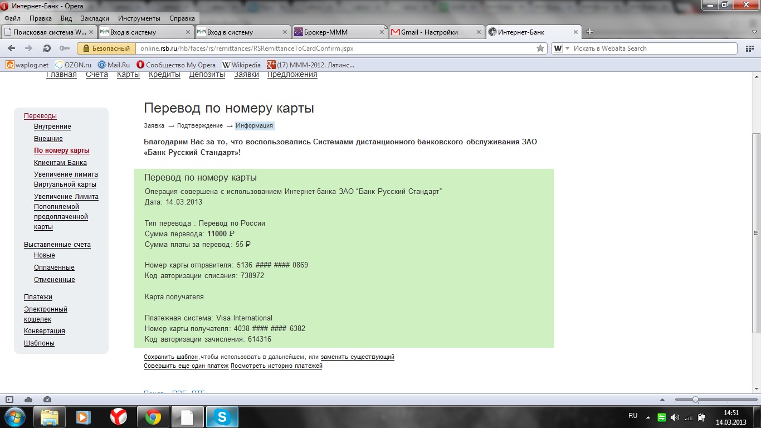The image size is (761, 428).
Task: Open the Закладки menu
Action: pyautogui.click(x=95, y=18)
